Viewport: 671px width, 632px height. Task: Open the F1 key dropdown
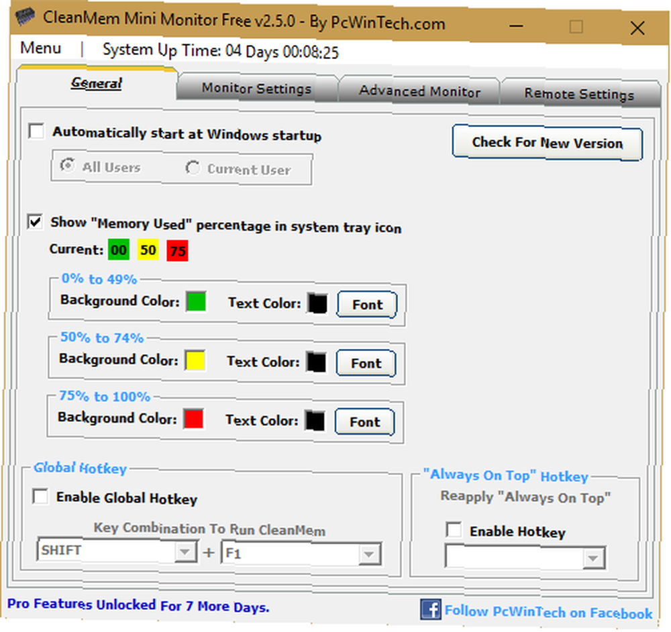point(301,554)
